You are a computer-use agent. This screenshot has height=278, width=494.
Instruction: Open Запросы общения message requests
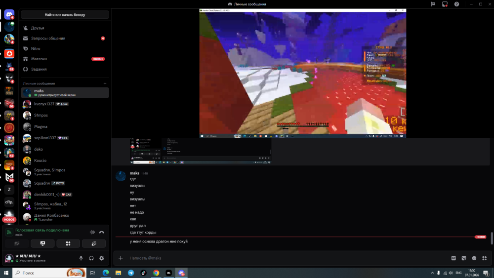click(x=65, y=39)
